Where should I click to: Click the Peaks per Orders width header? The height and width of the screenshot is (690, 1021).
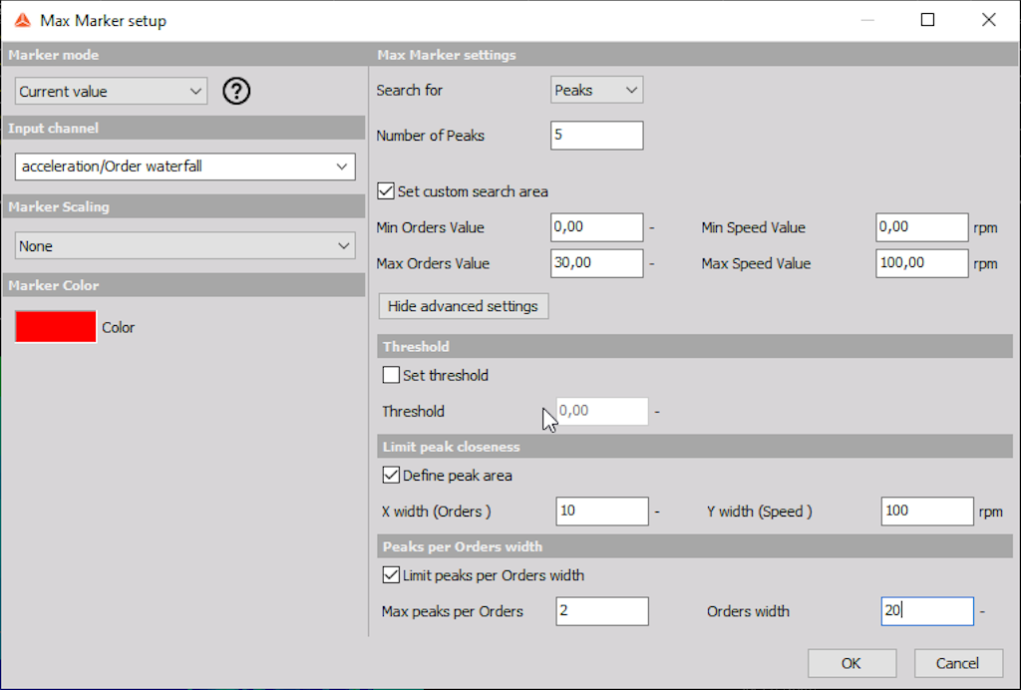pyautogui.click(x=695, y=546)
